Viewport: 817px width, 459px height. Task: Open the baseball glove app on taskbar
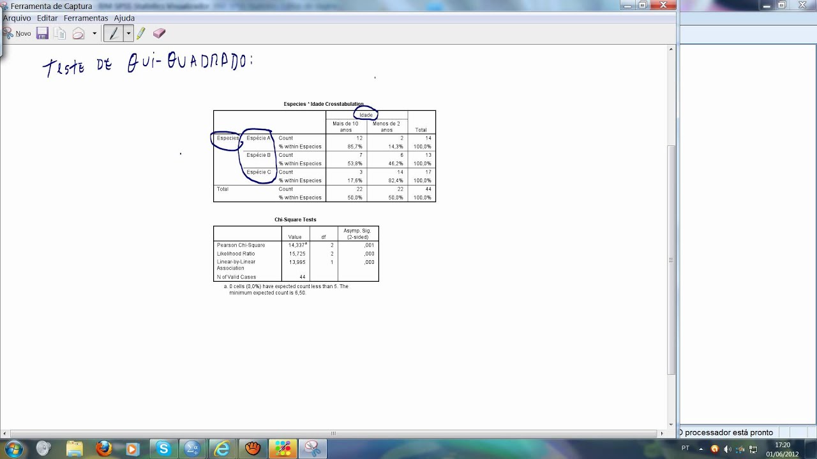click(252, 449)
